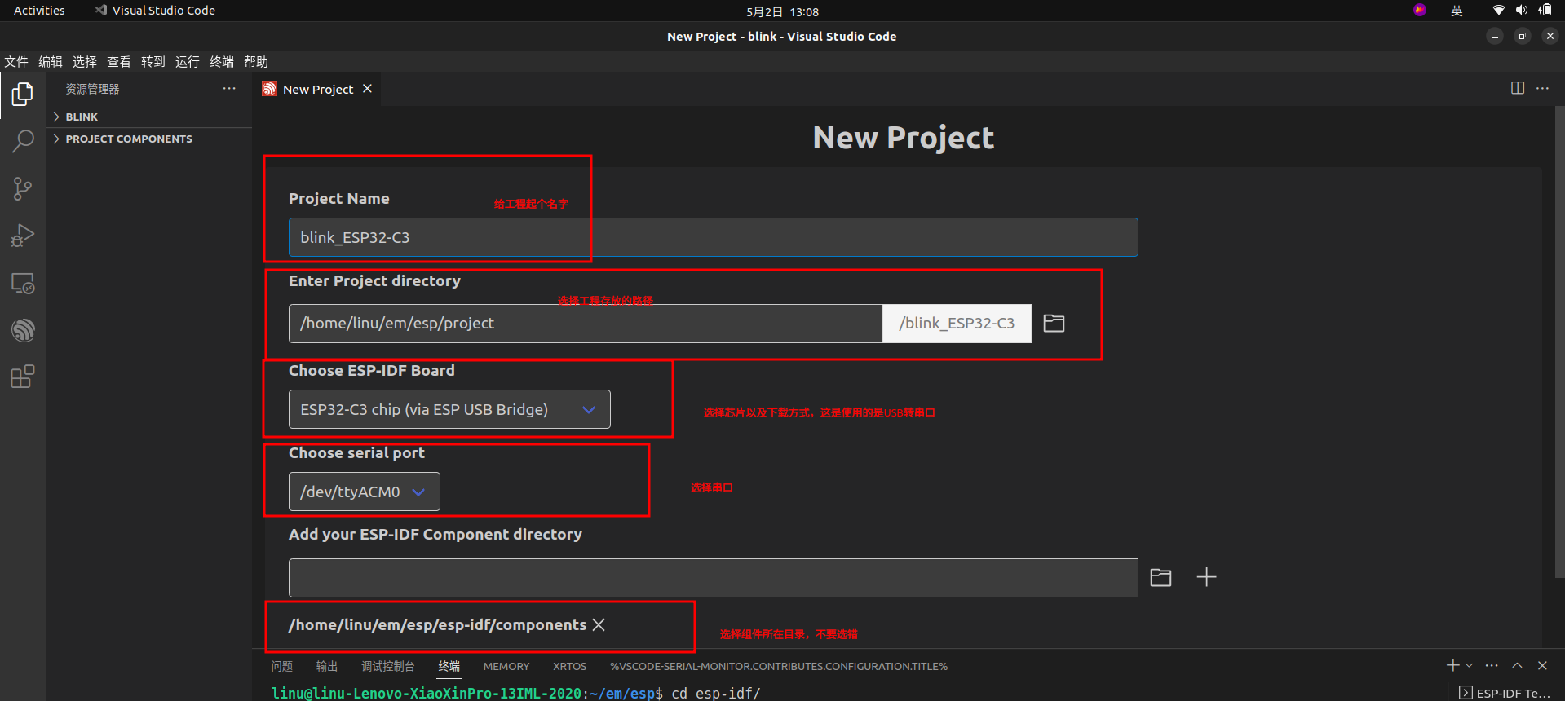Click the terminal prompt line

click(515, 693)
